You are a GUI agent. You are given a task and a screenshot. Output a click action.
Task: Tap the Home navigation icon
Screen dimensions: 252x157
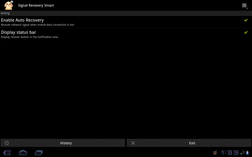click(23, 153)
